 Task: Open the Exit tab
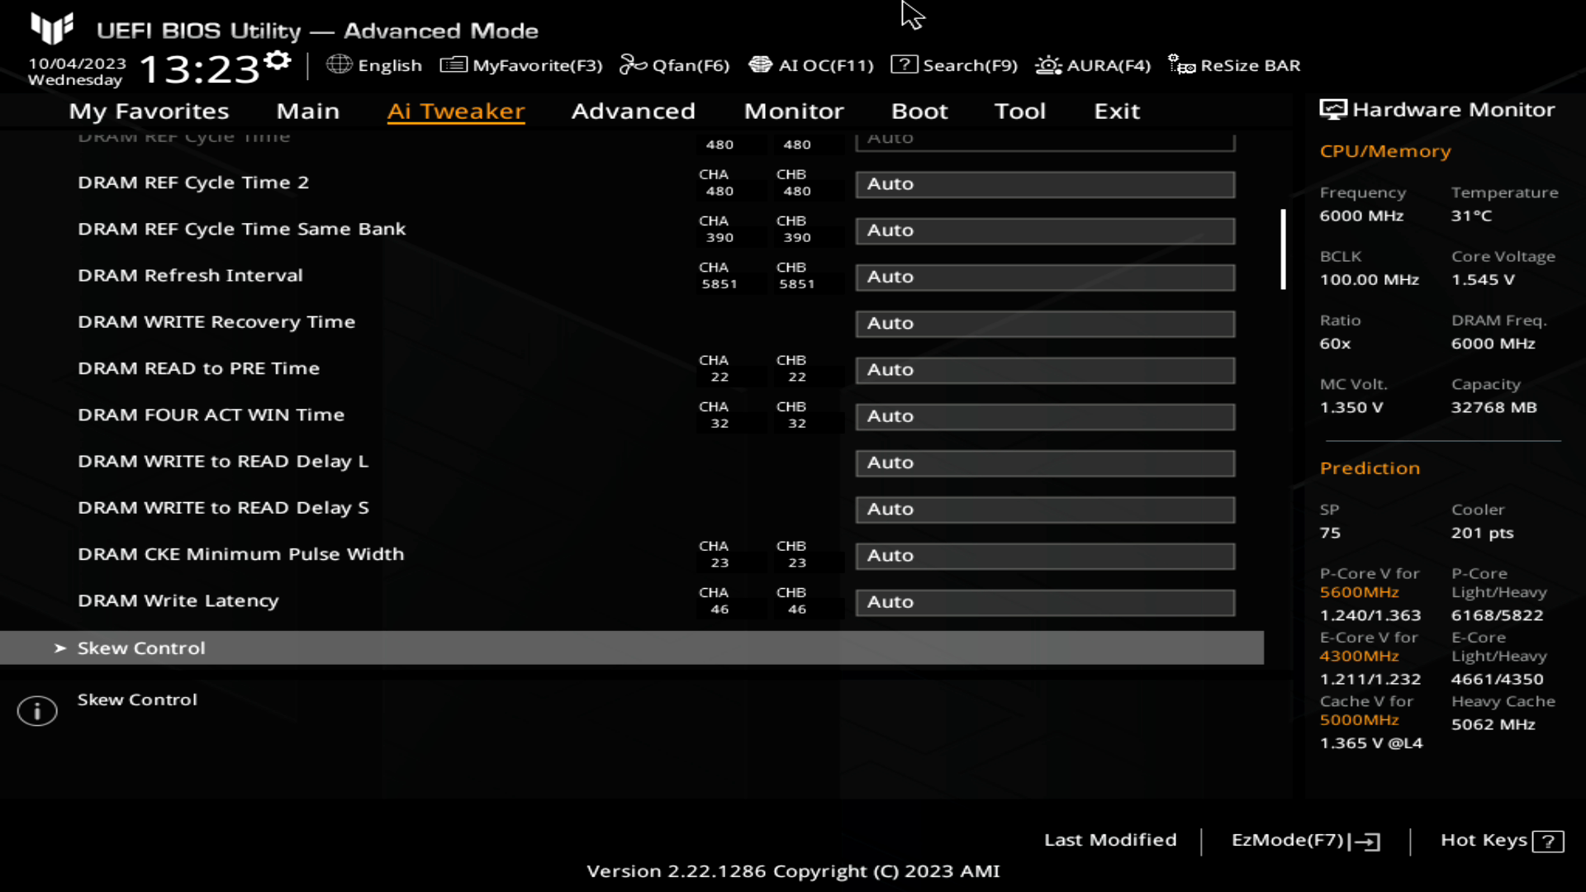coord(1117,111)
